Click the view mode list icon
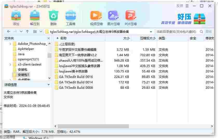The height and width of the screenshot is (139, 218). tap(35, 32)
